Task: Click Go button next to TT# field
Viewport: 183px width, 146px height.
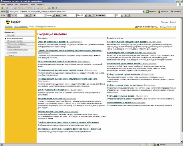Action: 27,15
